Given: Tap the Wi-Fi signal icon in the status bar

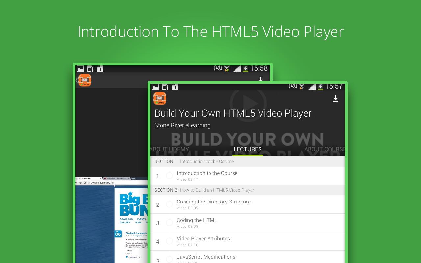Looking at the screenshot, I should pyautogui.click(x=302, y=86).
